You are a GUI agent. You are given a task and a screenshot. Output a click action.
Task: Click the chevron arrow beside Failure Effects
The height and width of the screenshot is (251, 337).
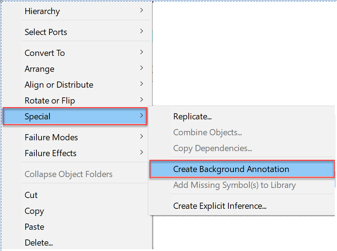click(x=141, y=152)
